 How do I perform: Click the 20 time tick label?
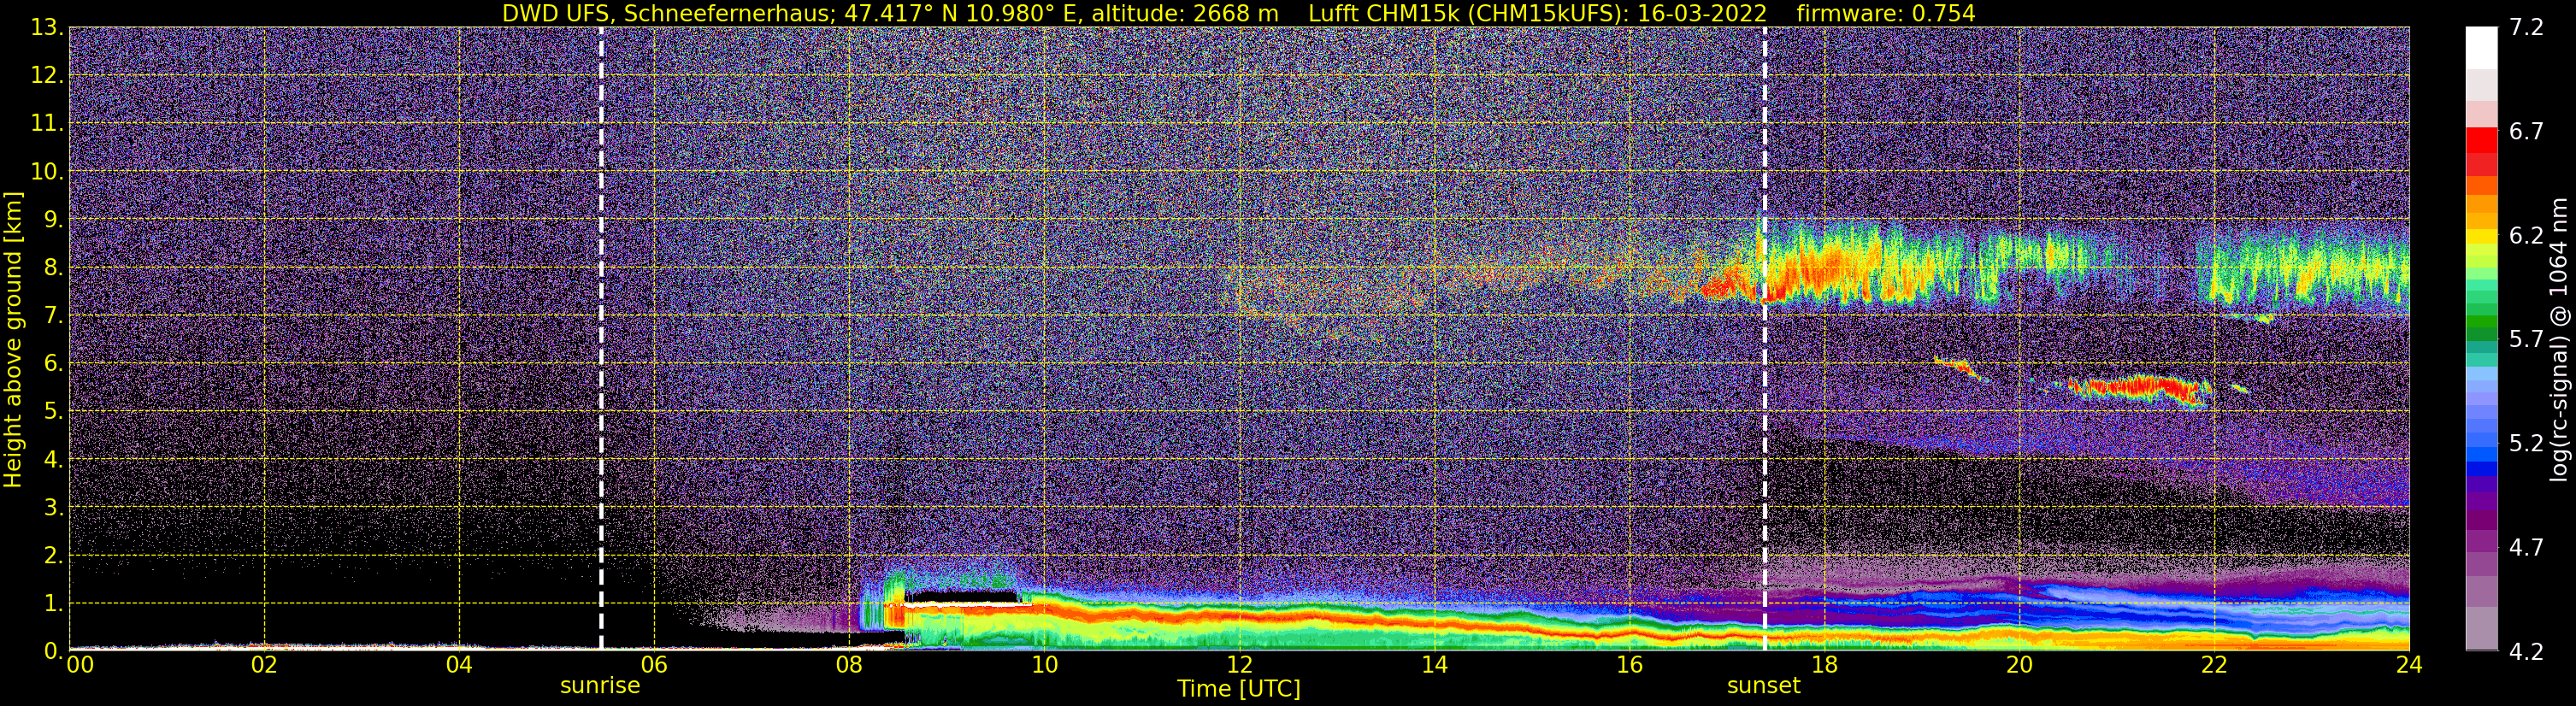tap(2019, 665)
